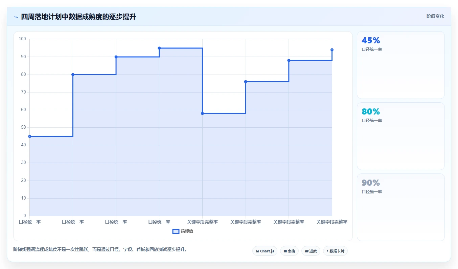The width and height of the screenshot is (458, 269).
Task: Click the 45% 口径统一率 card
Action: [x=401, y=65]
